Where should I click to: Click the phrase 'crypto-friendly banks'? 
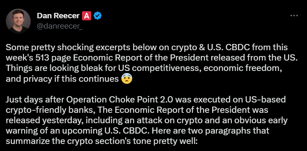[x=50, y=110]
